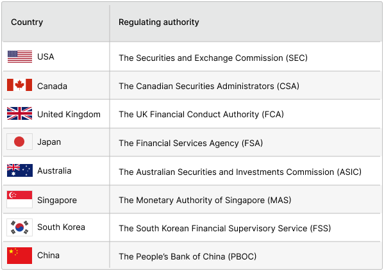The width and height of the screenshot is (384, 271).
Task: Click the Singapore flag icon
Action: [x=20, y=199]
